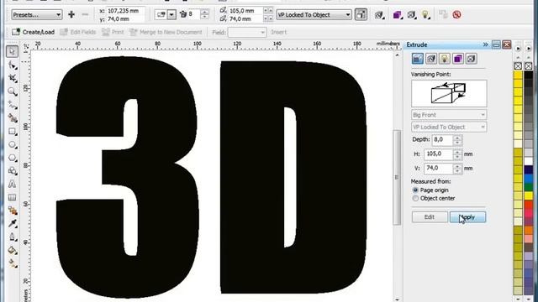Click the Print merge button
The width and height of the screenshot is (538, 302).
(113, 32)
